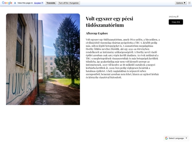Open the Select Language widget
The height and width of the screenshot is (144, 192).
(x=176, y=138)
